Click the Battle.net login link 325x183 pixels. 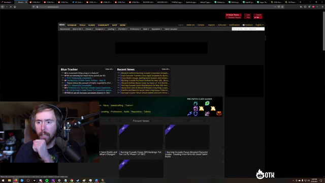[190, 25]
